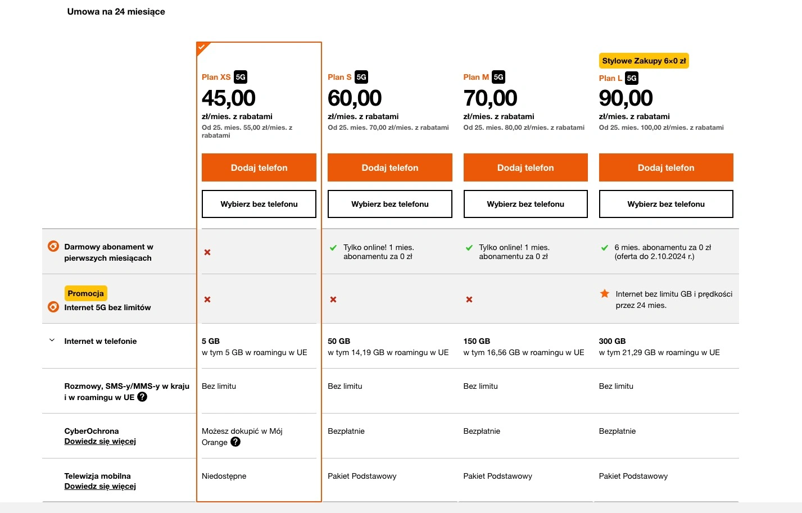
Task: Open Dowiedz się więcej under Telewizja mobilna
Action: (x=100, y=486)
